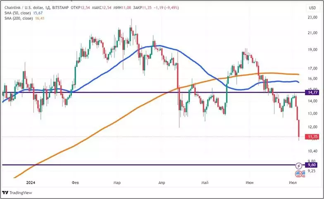Viewport: 324px width, 199px height.
Task: Click the 23,00 price scale label
Action: (312, 18)
